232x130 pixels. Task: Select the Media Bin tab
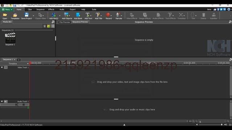click(x=7, y=22)
